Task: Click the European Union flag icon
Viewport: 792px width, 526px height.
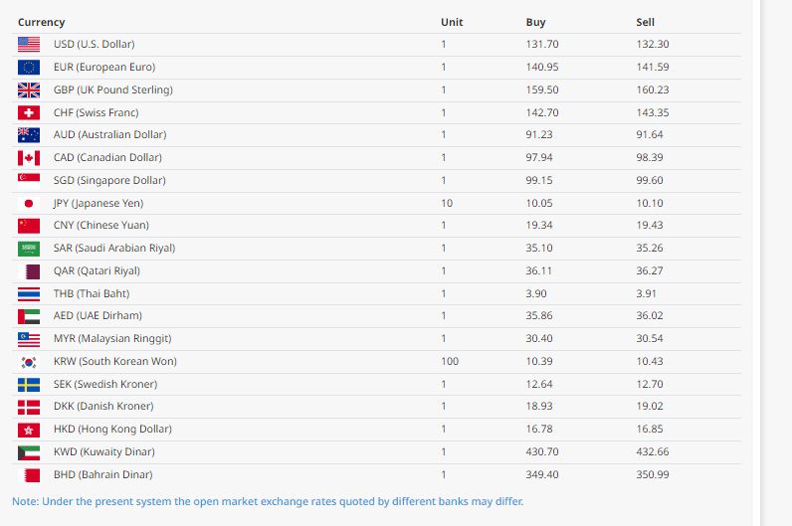Action: (x=29, y=68)
